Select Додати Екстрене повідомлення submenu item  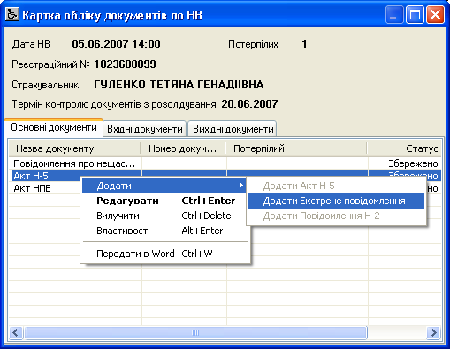[336, 201]
